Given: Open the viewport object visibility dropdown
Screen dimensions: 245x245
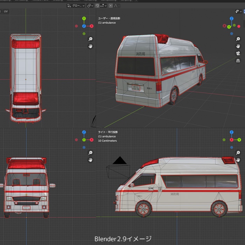Looking at the screenshot, I should pyautogui.click(x=238, y=12).
